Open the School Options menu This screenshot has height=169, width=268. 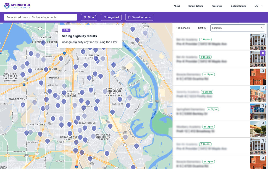coord(196,6)
